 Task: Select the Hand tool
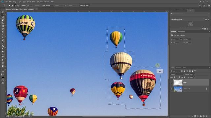point(3,66)
